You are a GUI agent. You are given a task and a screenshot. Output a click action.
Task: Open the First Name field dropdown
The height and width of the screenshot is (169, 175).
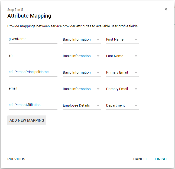122,39
